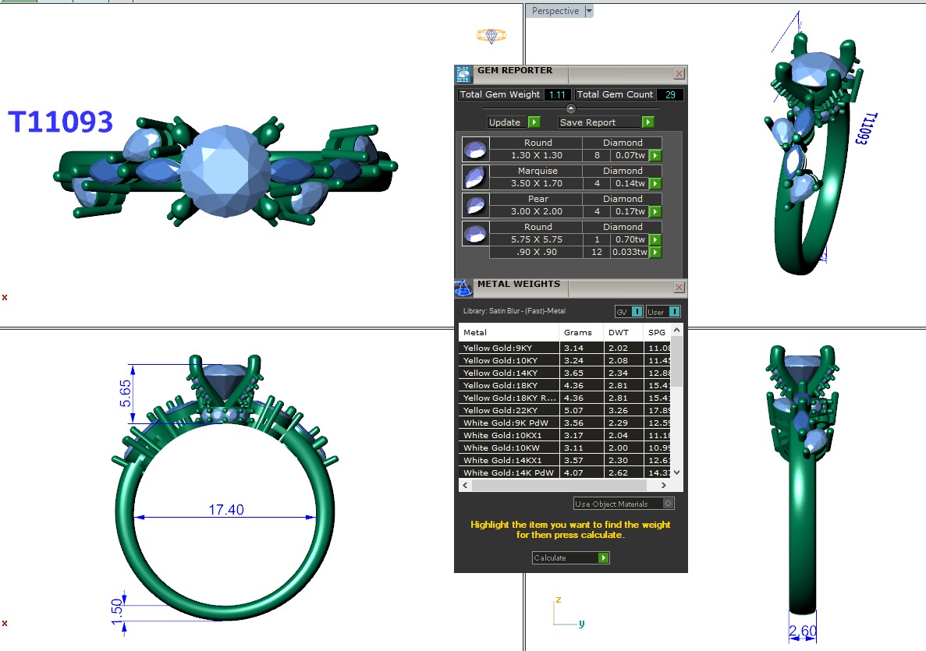Click the Metal Weights scale icon

463,288
